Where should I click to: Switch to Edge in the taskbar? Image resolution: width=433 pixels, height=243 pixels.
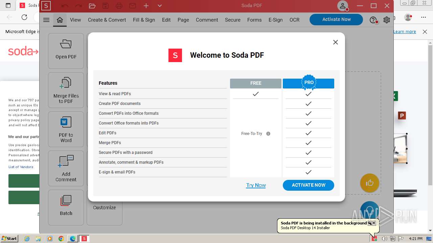[73, 239]
